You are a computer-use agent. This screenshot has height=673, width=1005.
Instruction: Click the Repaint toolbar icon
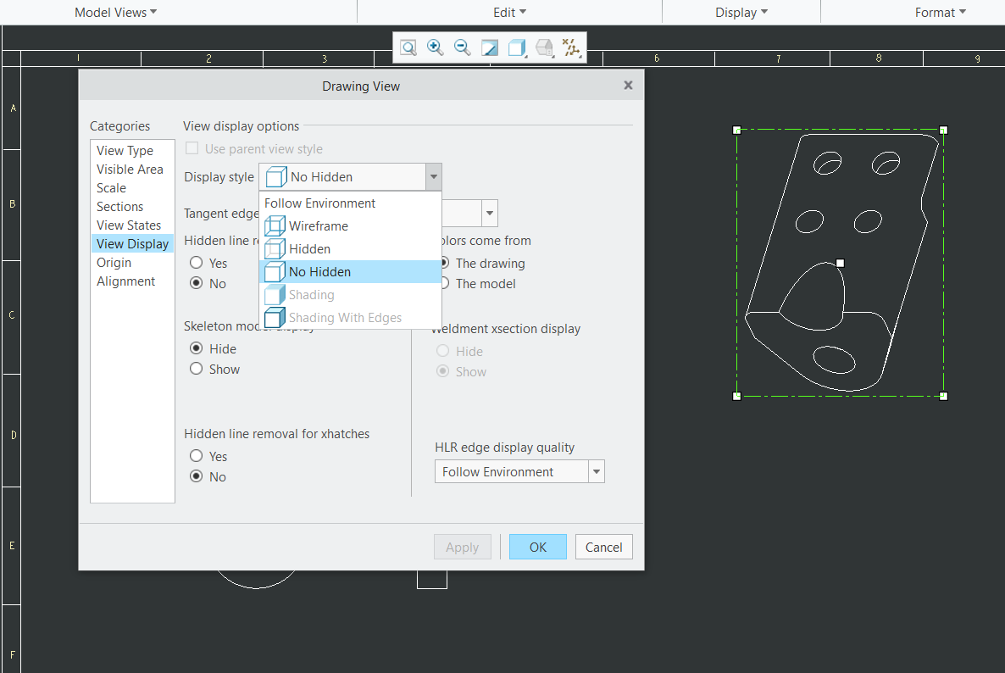(489, 47)
